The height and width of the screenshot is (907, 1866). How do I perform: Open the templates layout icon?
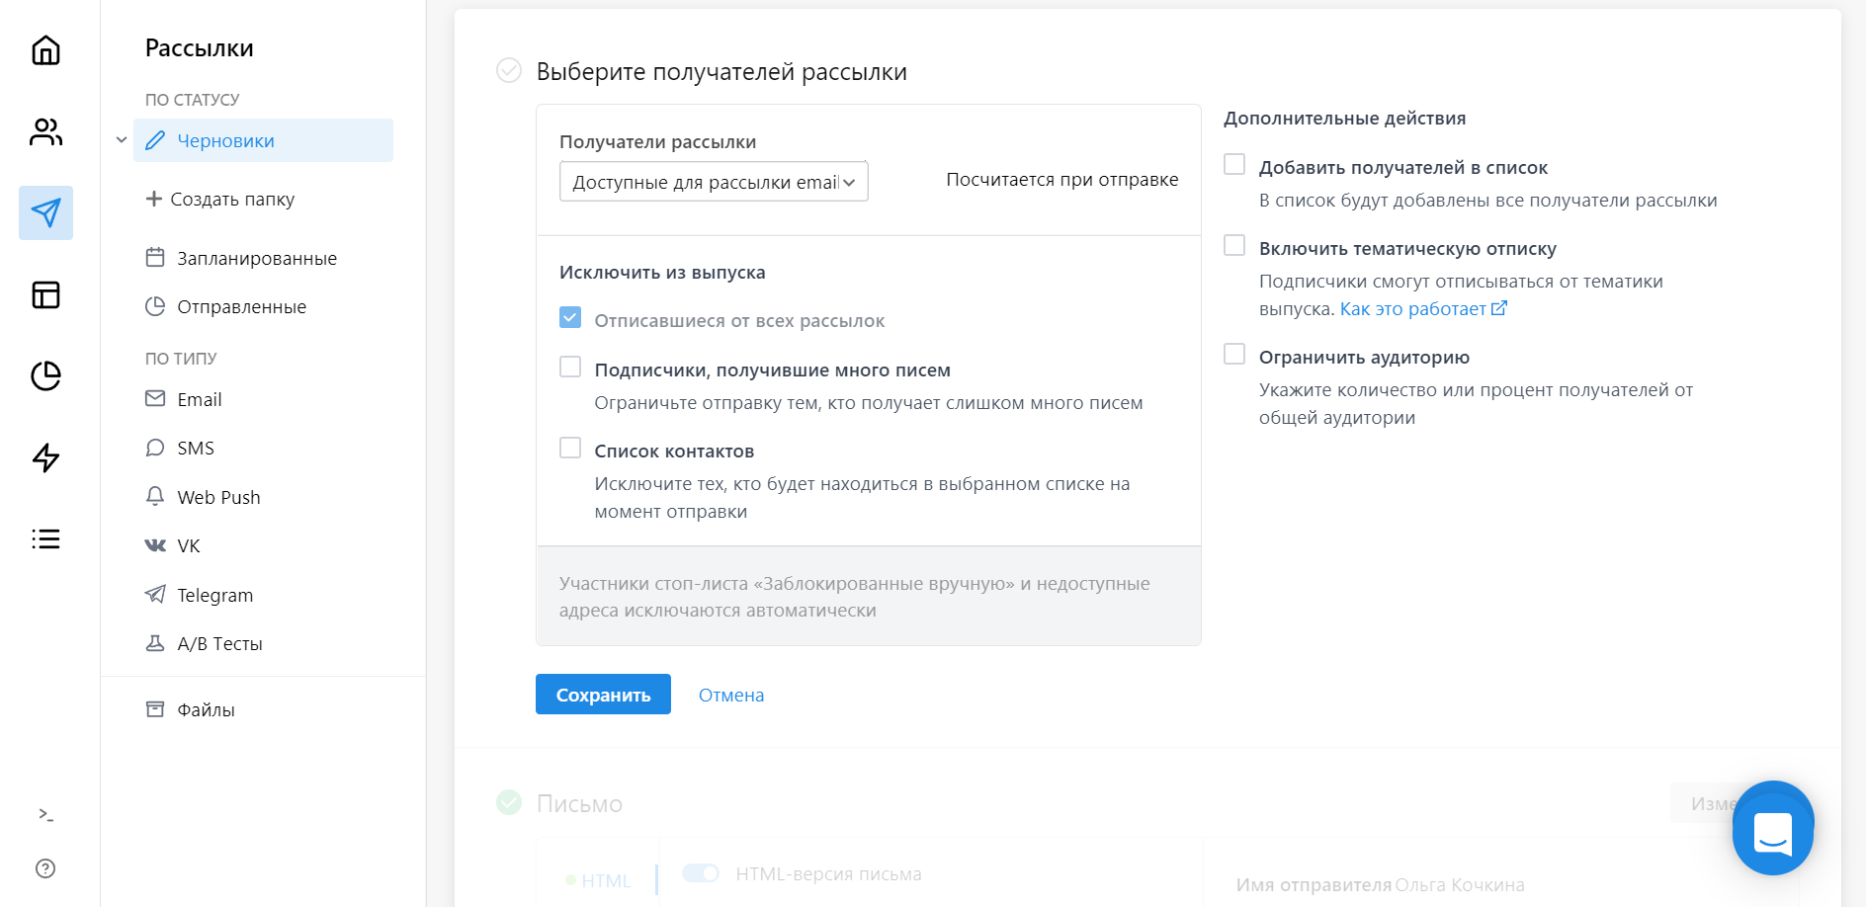(45, 294)
